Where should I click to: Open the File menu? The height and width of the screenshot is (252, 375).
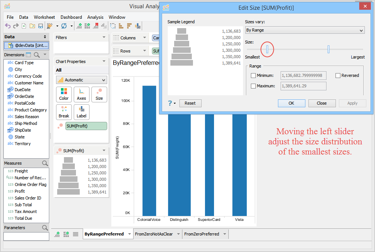click(10, 17)
